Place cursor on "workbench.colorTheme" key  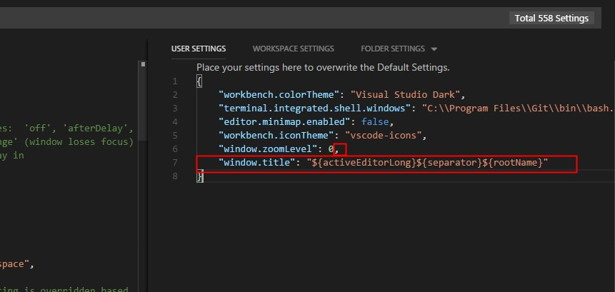coord(279,95)
